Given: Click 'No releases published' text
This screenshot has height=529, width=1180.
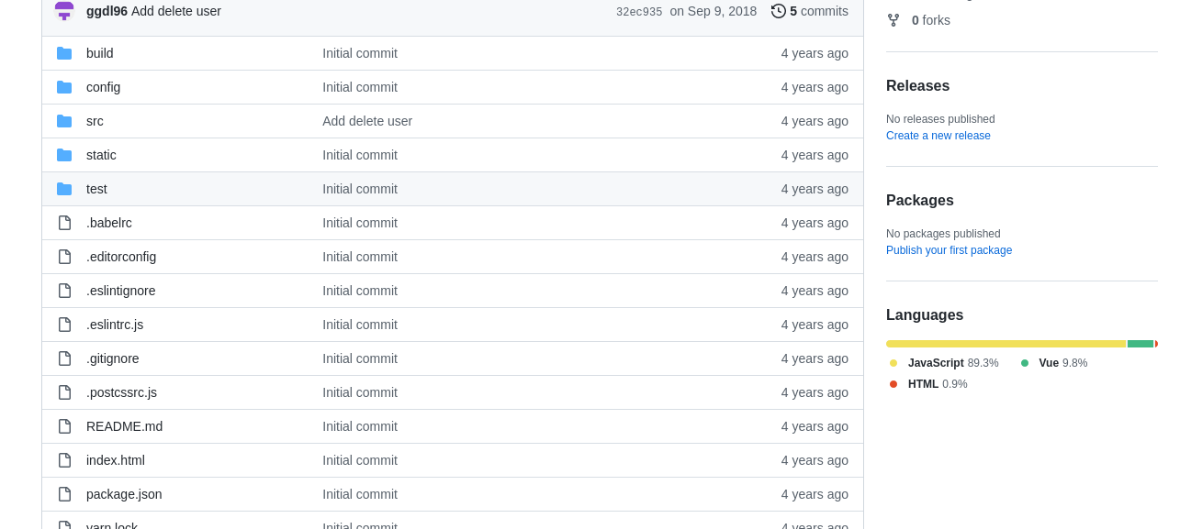Looking at the screenshot, I should (x=940, y=119).
